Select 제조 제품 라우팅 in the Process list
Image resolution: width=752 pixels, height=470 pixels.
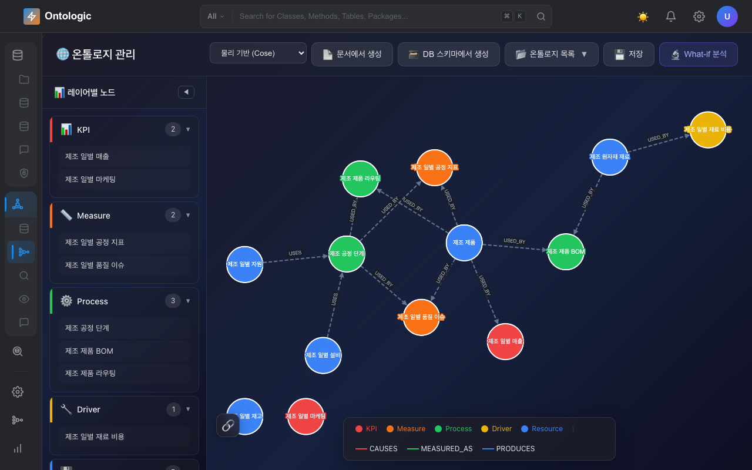tap(124, 374)
